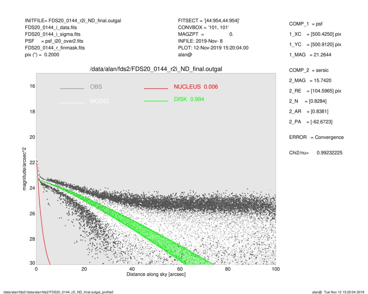
Task: Click the y-axis tick value 28
Action: pos(32,239)
